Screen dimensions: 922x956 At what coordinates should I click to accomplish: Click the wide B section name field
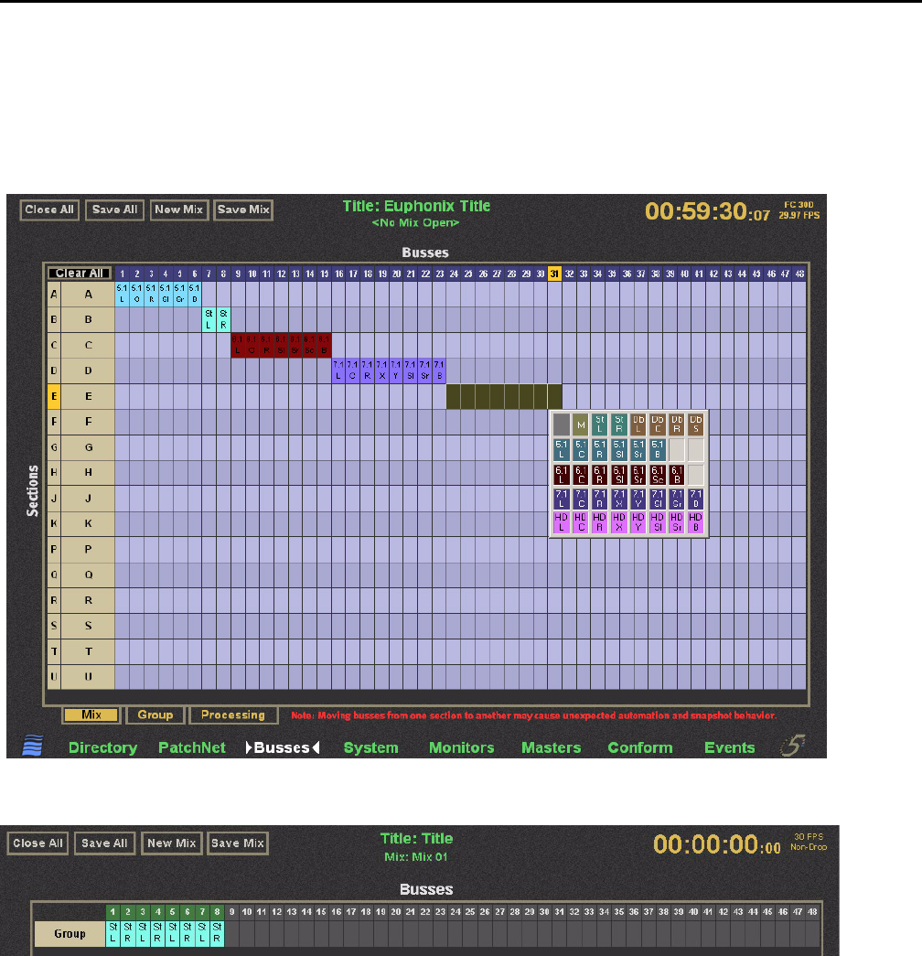[88, 319]
